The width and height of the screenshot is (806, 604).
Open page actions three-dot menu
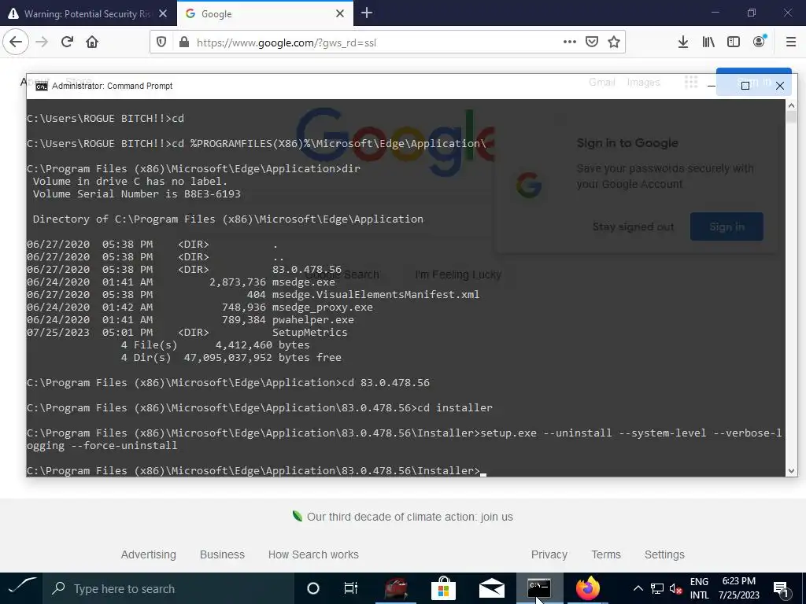pos(570,42)
